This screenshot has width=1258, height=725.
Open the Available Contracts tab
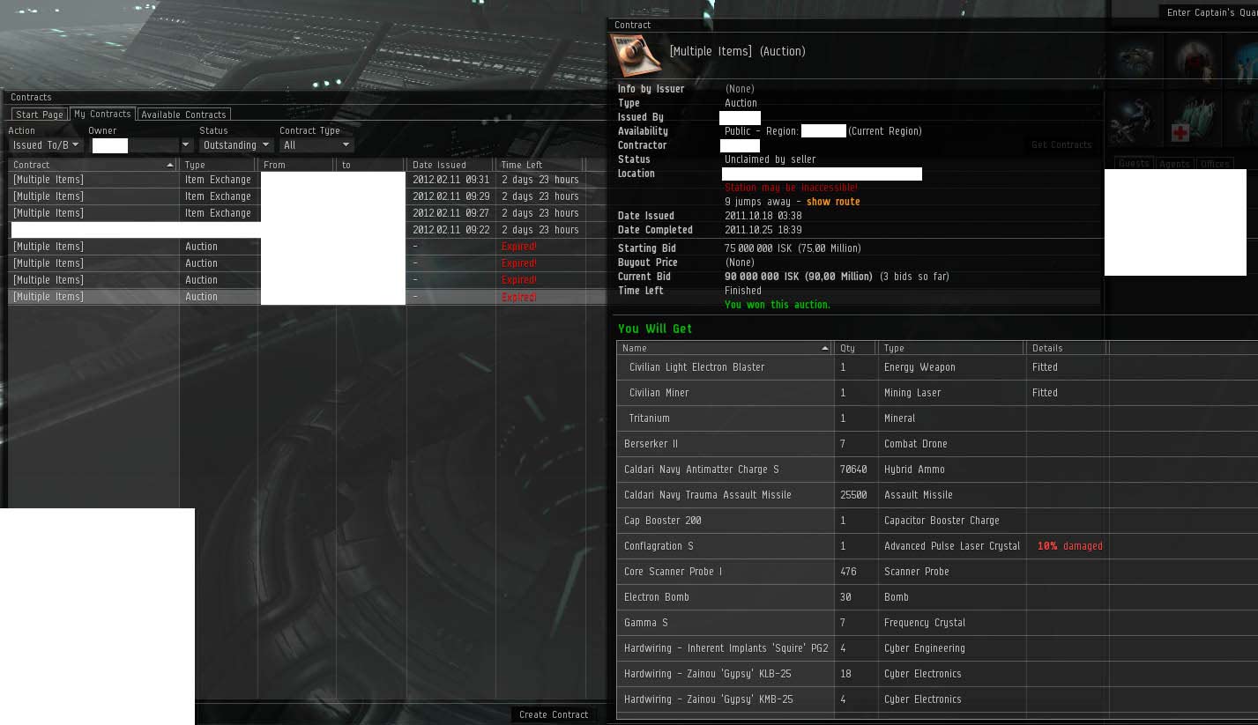(x=184, y=115)
